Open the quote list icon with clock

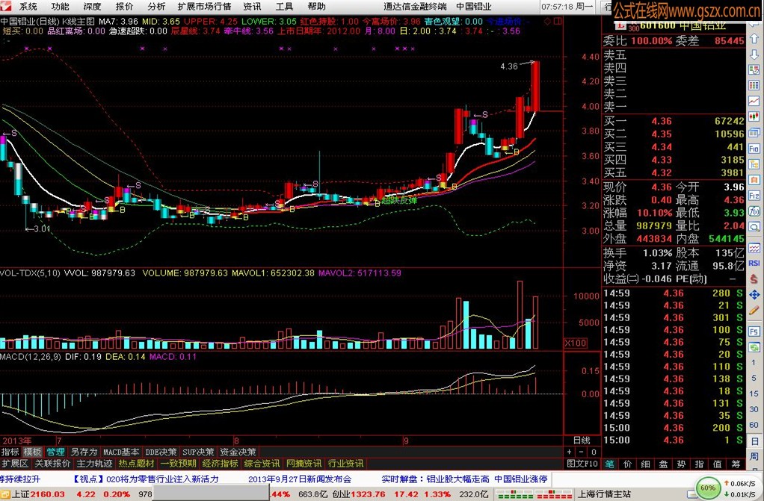754,70
